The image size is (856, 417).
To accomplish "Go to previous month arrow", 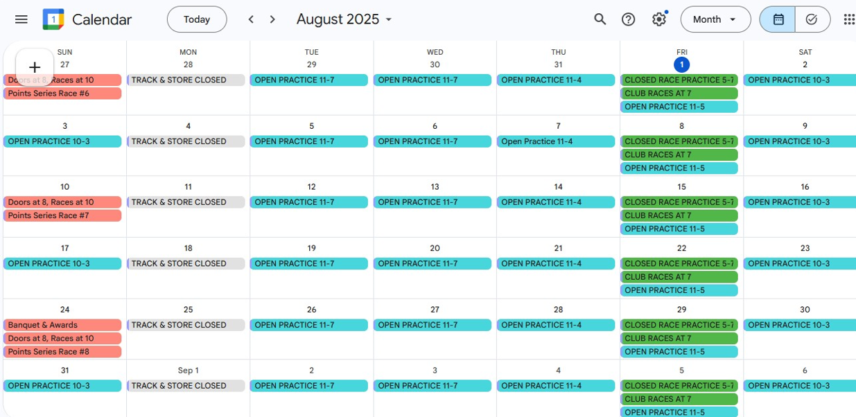I will [x=252, y=19].
